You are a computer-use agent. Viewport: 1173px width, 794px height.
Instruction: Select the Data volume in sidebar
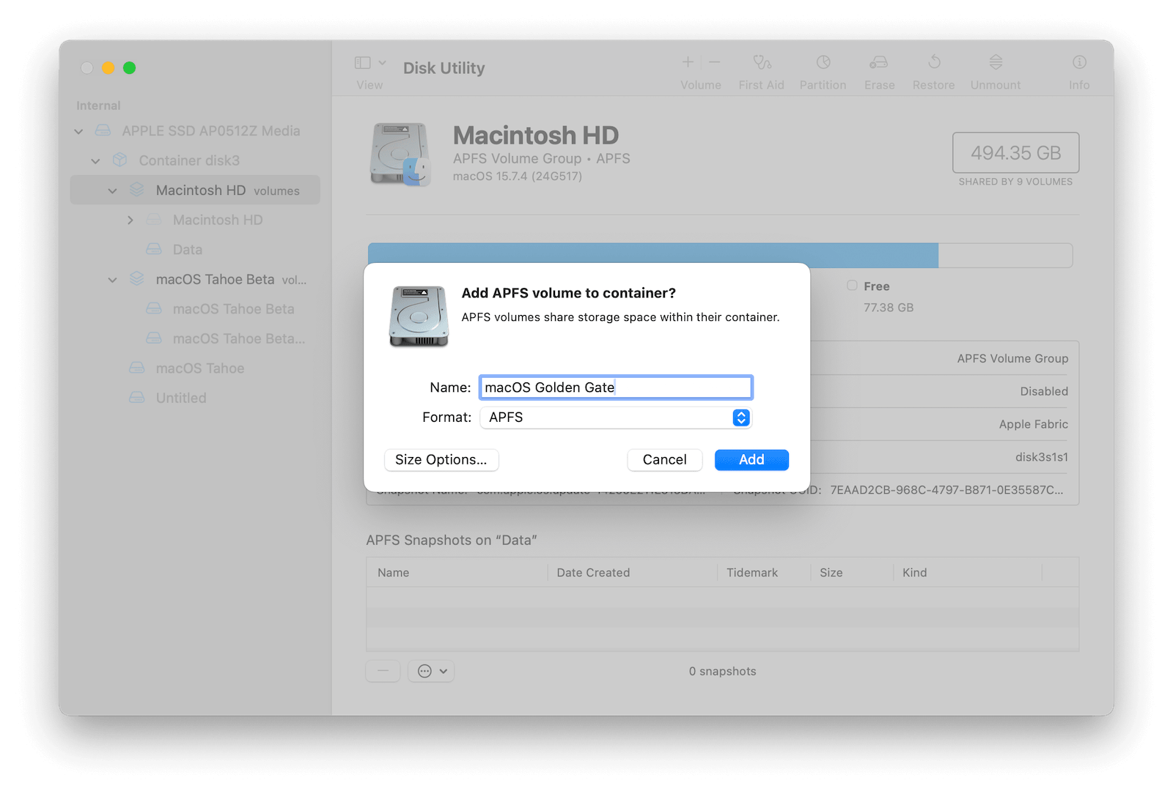(x=188, y=250)
